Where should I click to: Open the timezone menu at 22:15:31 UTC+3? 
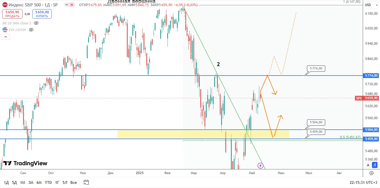pyautogui.click(x=363, y=182)
